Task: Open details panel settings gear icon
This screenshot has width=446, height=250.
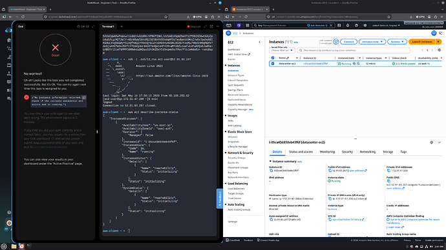Action: pyautogui.click(x=432, y=142)
